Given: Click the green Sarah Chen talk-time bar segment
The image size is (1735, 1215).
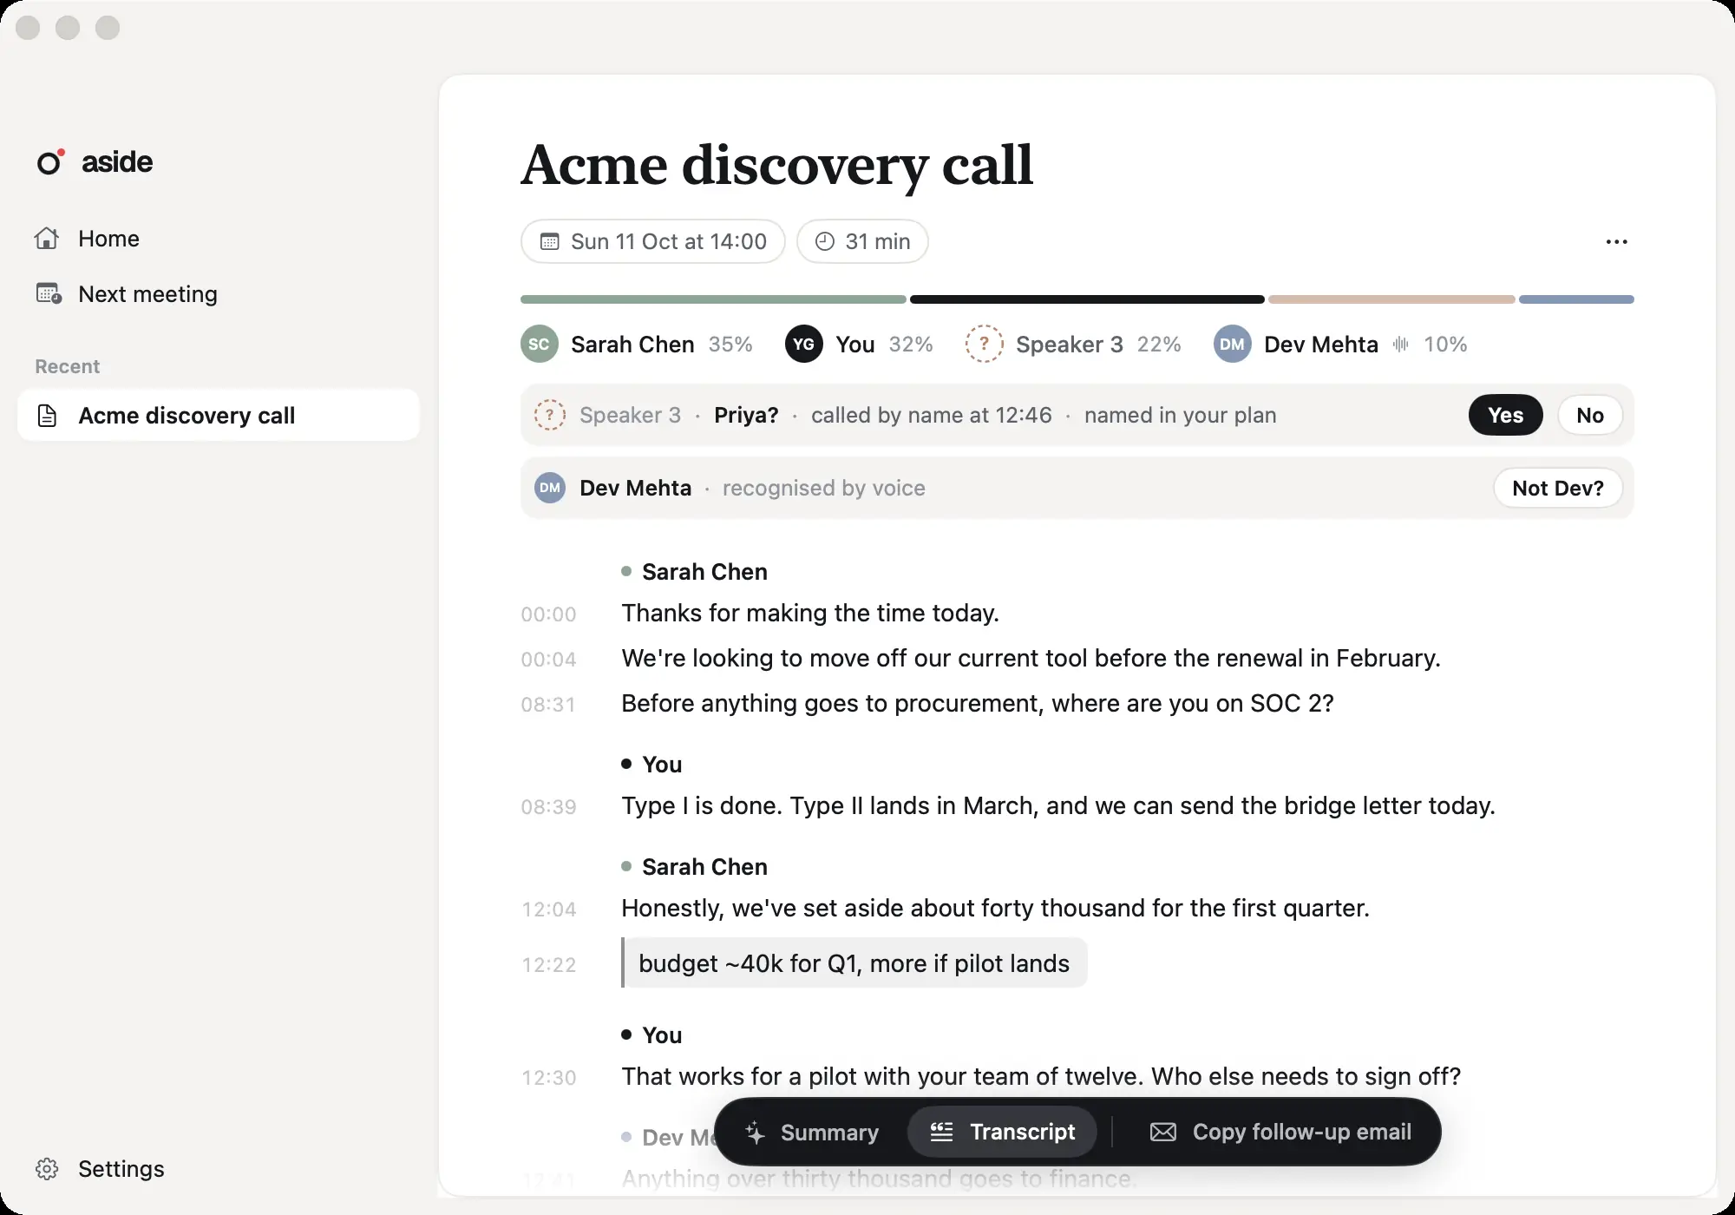Looking at the screenshot, I should point(713,299).
